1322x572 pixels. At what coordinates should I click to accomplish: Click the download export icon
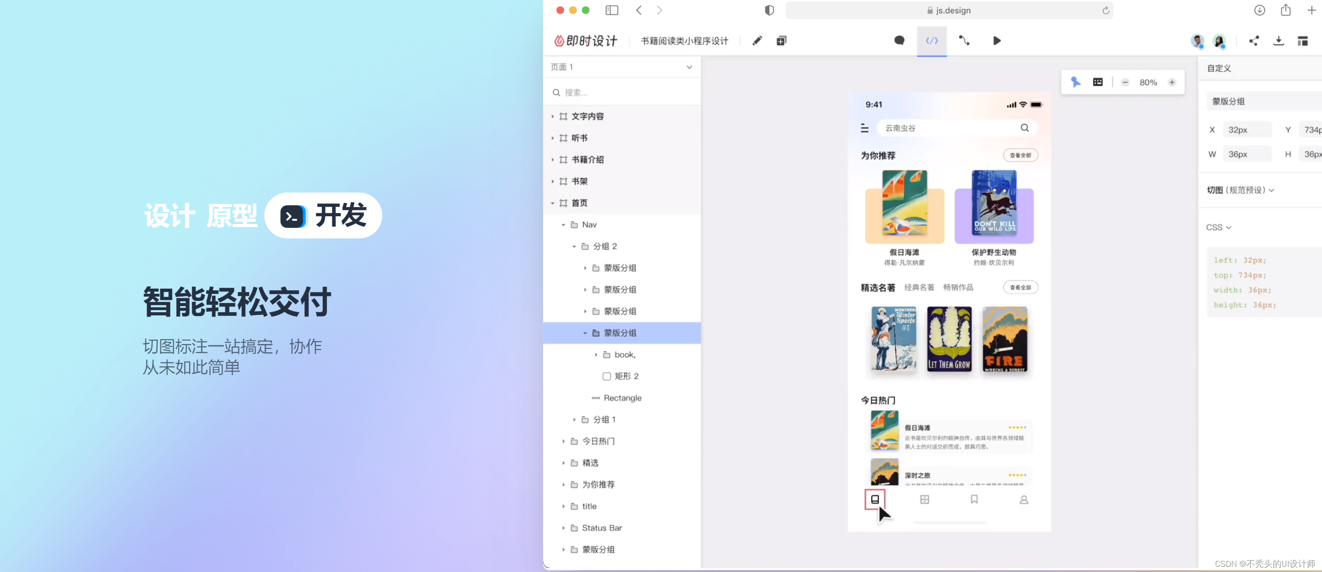click(1278, 41)
